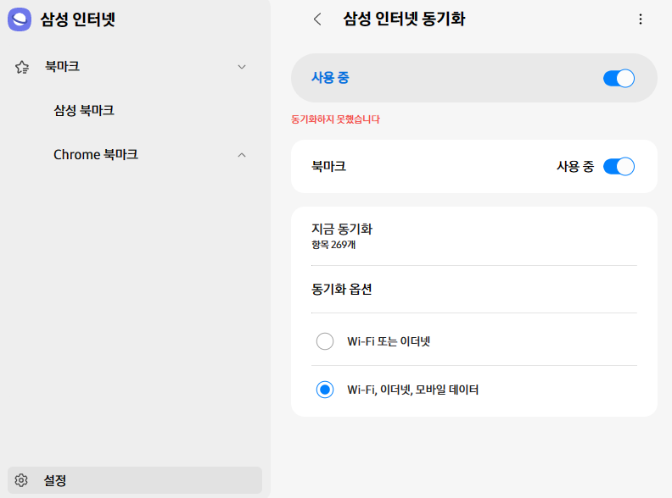Viewport: 672px width, 498px height.
Task: Open the 북마크 sidebar item
Action: [x=62, y=66]
